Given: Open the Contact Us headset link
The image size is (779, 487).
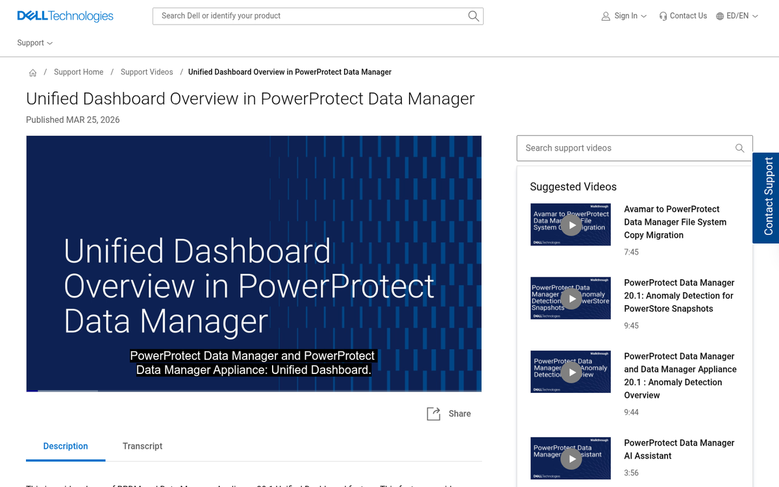Looking at the screenshot, I should coord(682,16).
